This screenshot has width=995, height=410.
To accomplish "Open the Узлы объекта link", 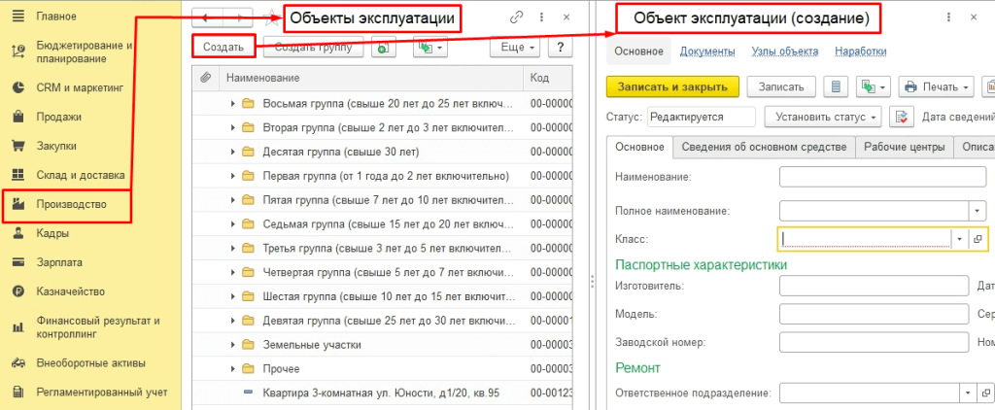I will pos(785,51).
